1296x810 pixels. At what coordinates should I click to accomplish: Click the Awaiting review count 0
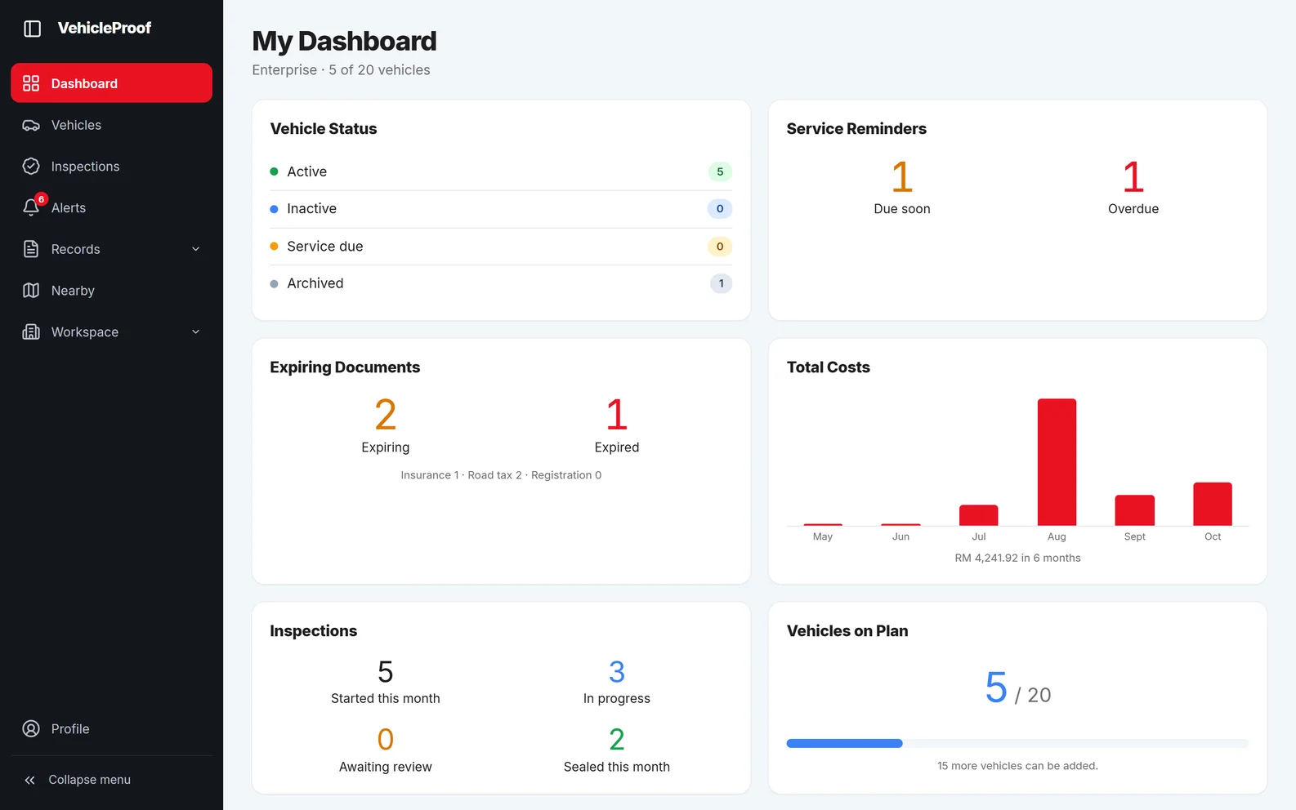[x=386, y=740]
